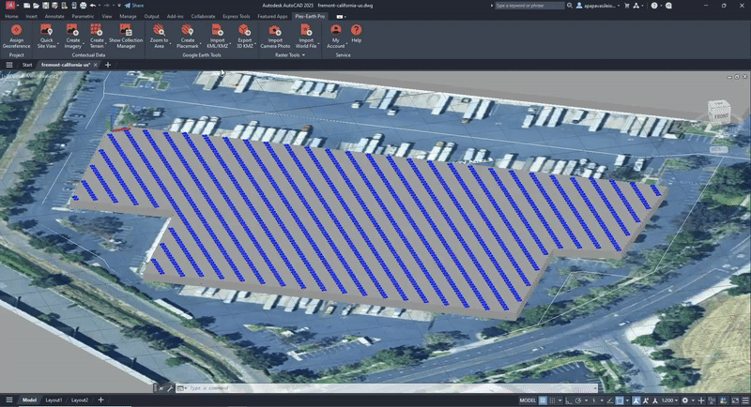Toggle object snap tracking in status bar
The image size is (751, 407).
(x=609, y=400)
